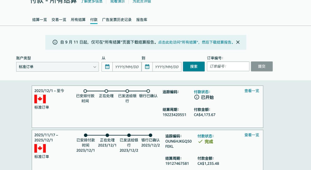The width and height of the screenshot is (311, 170).
Task: Click 为此页评级 link
Action: (142, 1)
